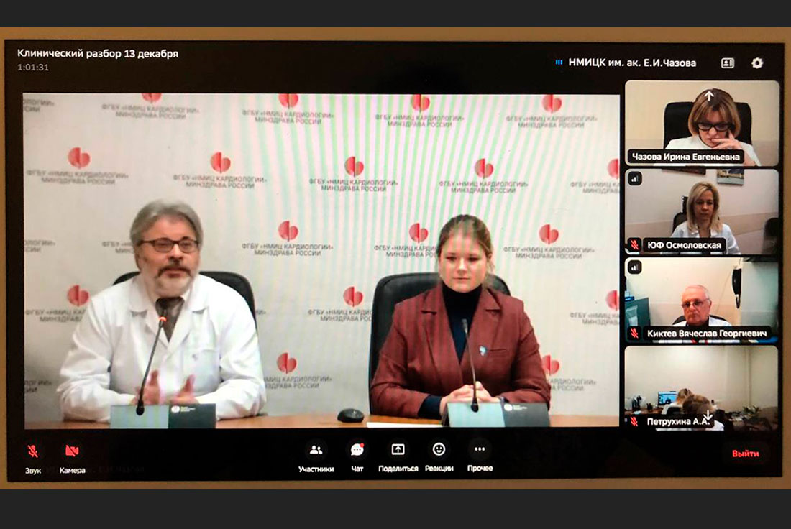Image resolution: width=791 pixels, height=529 pixels.
Task: Click the muted mic icon on Петрухина tile
Action: [635, 421]
